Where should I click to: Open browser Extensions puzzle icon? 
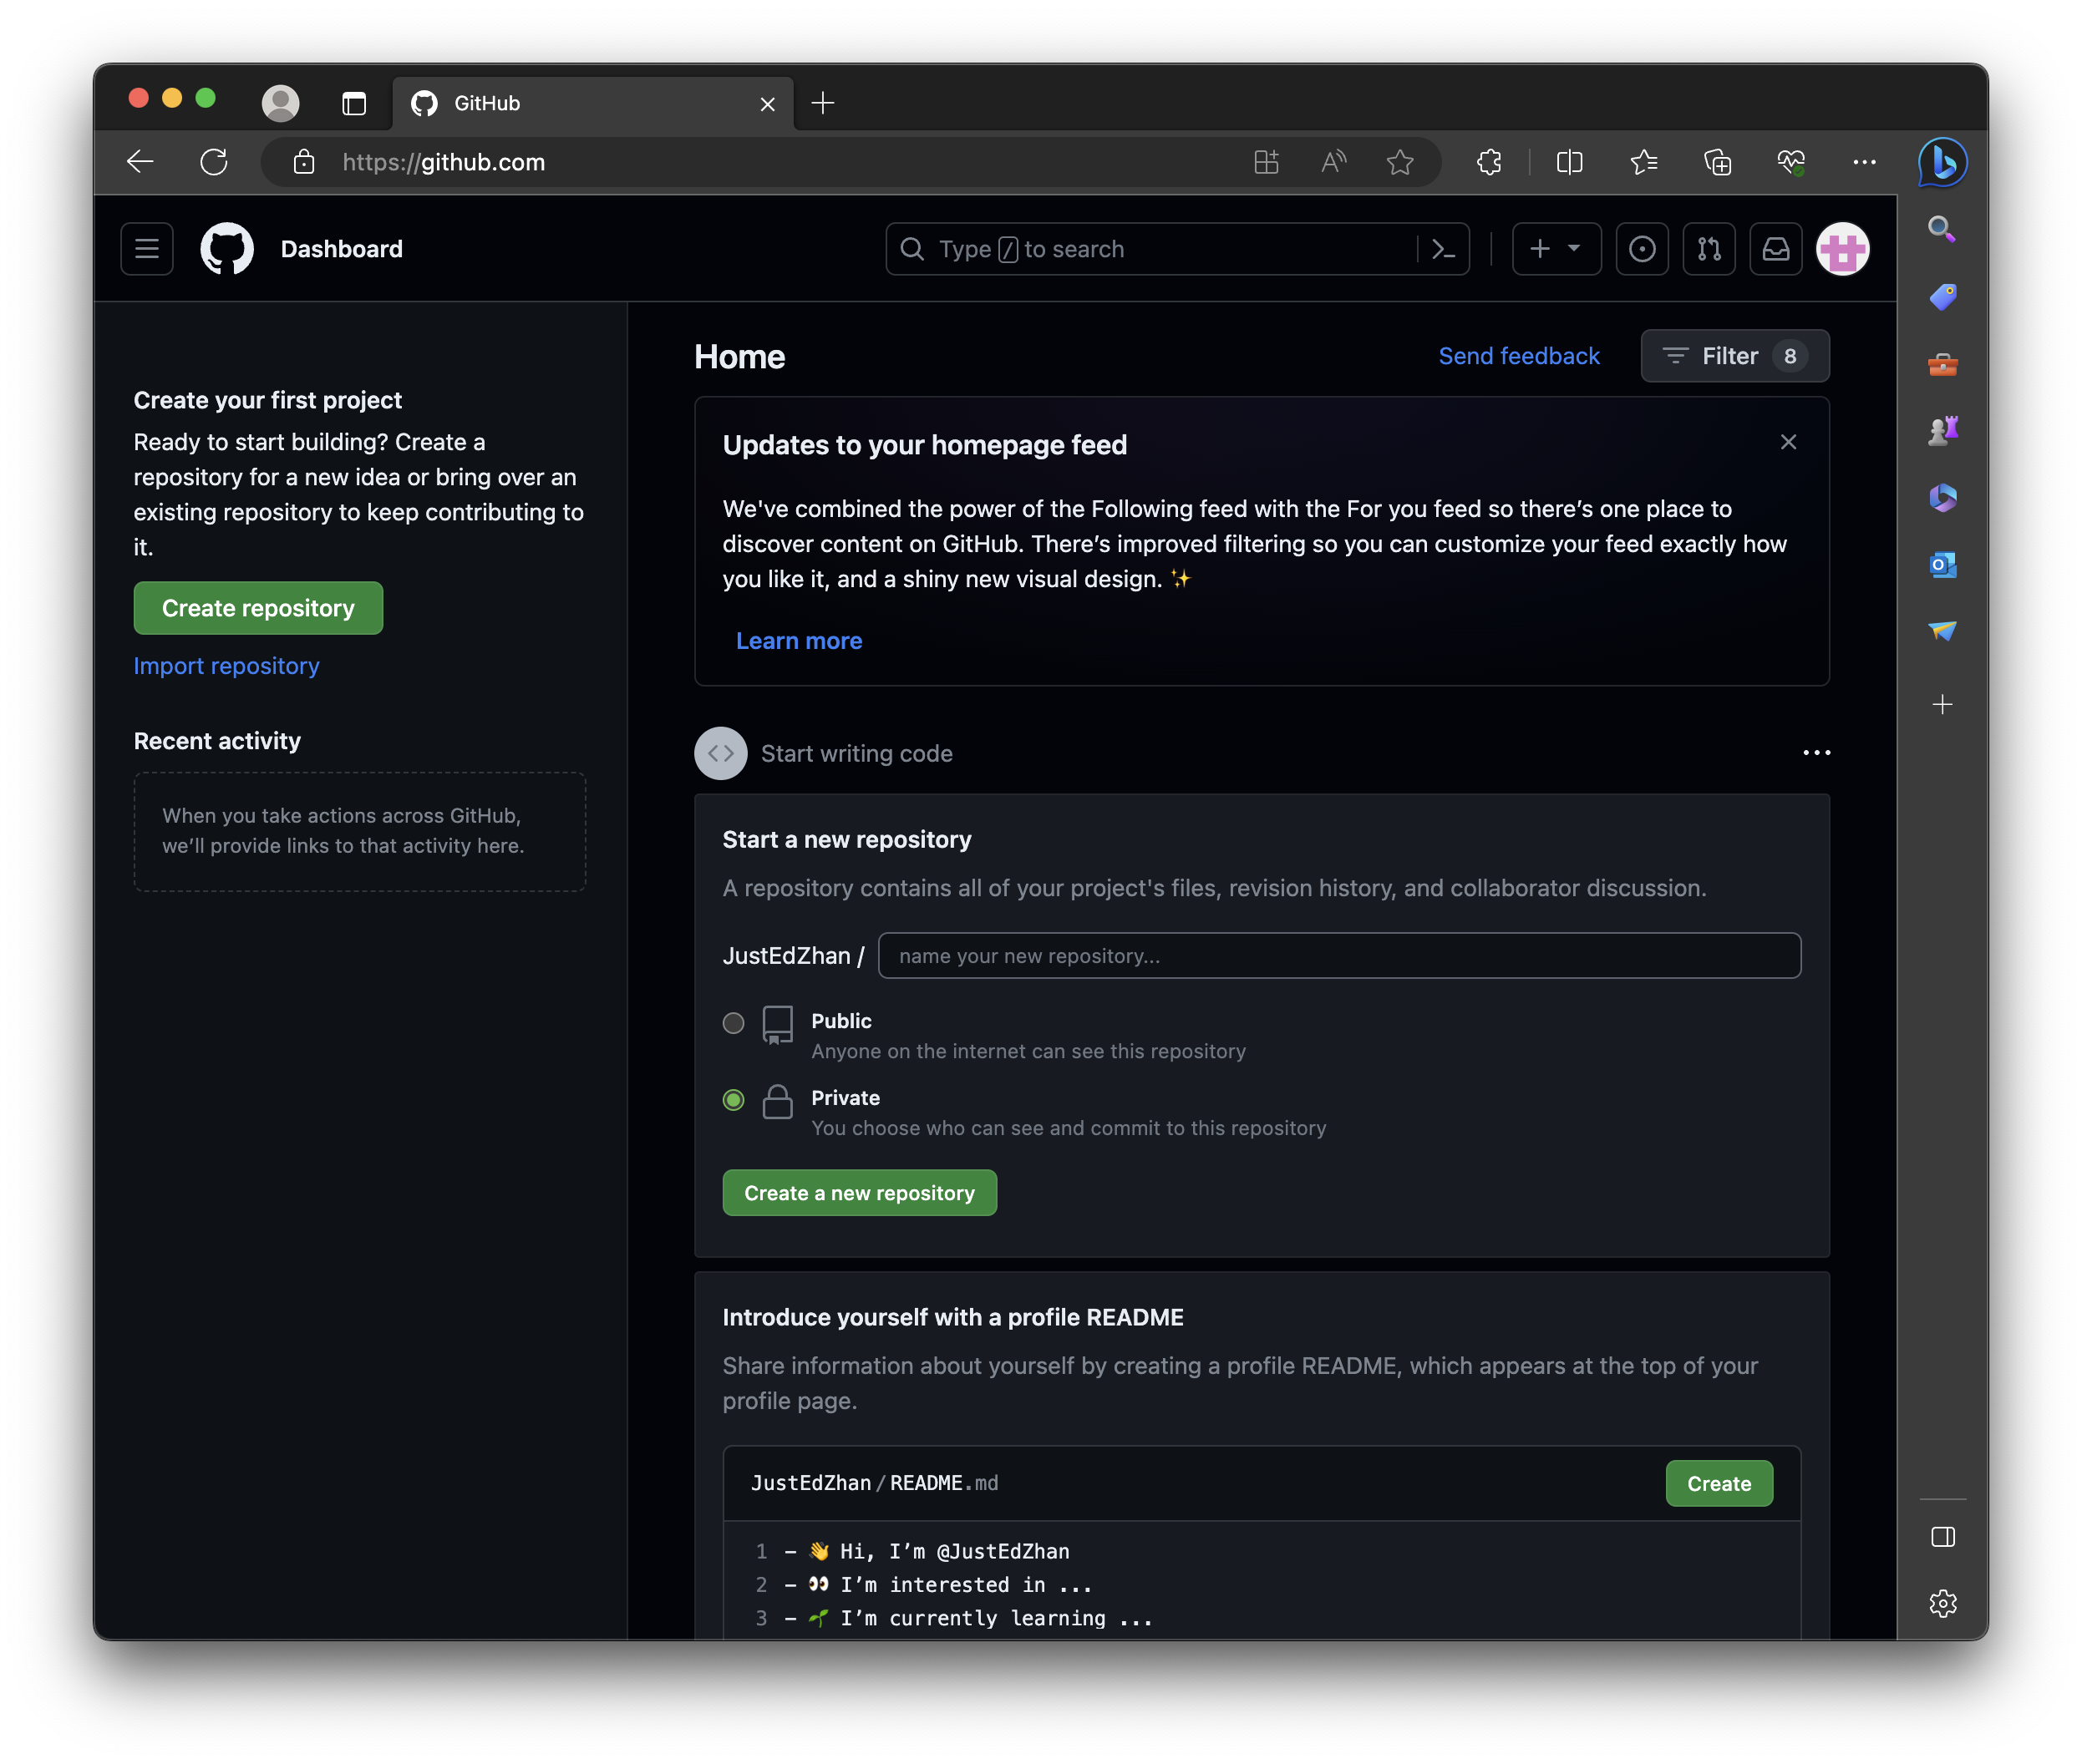pos(1489,162)
